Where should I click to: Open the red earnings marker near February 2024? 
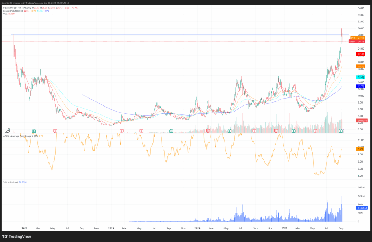pyautogui.click(x=208, y=131)
